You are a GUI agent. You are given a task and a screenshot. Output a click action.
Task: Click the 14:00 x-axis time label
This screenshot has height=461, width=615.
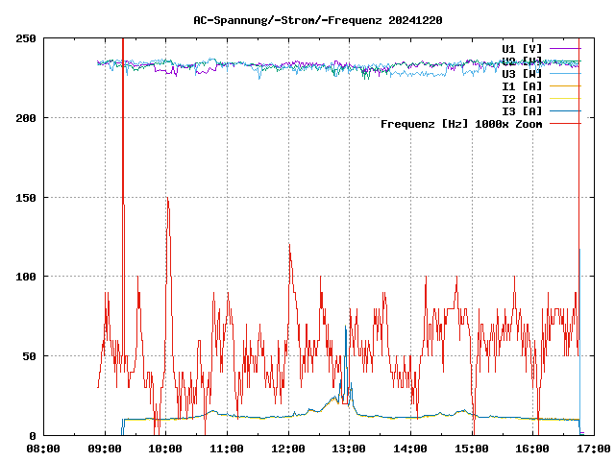[410, 448]
